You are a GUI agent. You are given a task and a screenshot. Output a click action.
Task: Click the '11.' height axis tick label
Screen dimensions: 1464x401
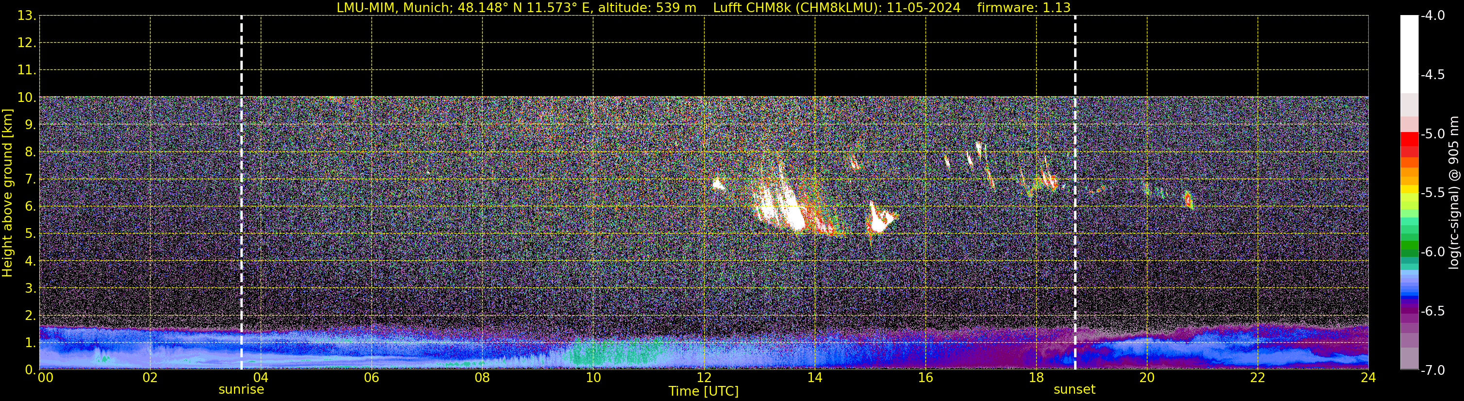[x=27, y=70]
